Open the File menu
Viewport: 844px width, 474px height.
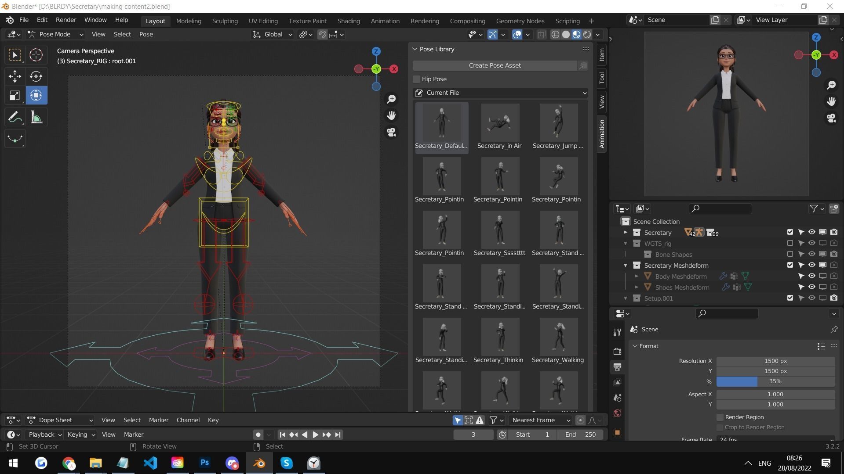click(24, 20)
